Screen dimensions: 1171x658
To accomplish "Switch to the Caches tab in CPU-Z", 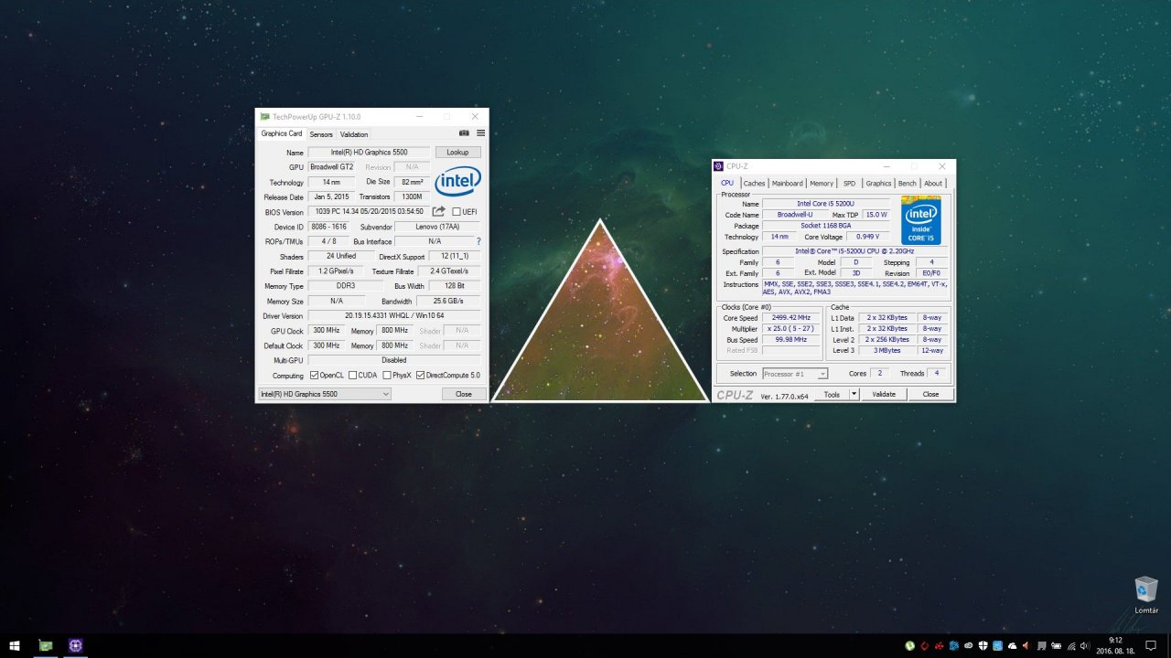I will [x=754, y=183].
